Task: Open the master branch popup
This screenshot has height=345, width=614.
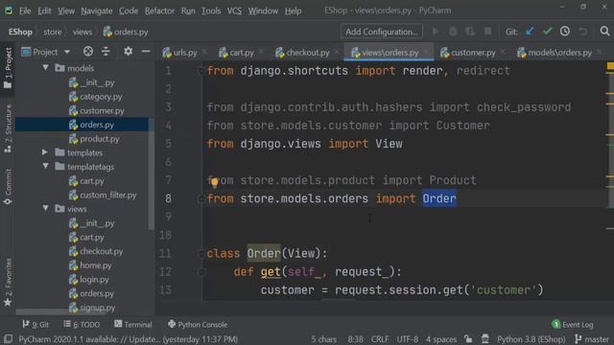Action: [592, 338]
